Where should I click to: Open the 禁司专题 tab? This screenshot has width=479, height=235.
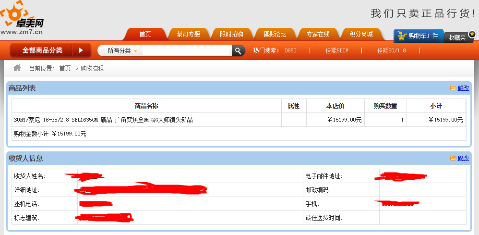188,34
